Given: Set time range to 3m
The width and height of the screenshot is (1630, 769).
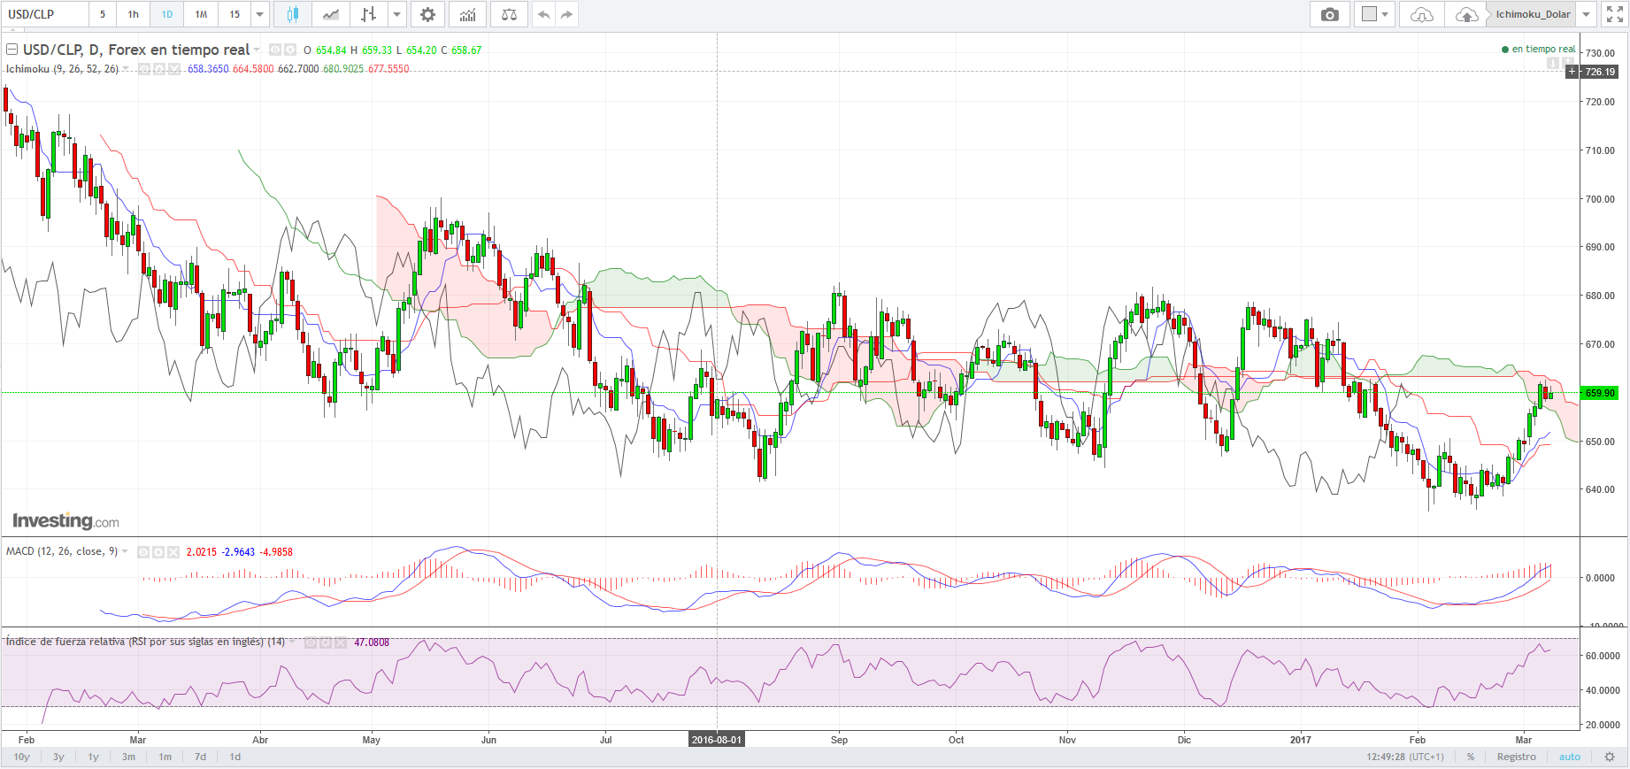Looking at the screenshot, I should [128, 757].
